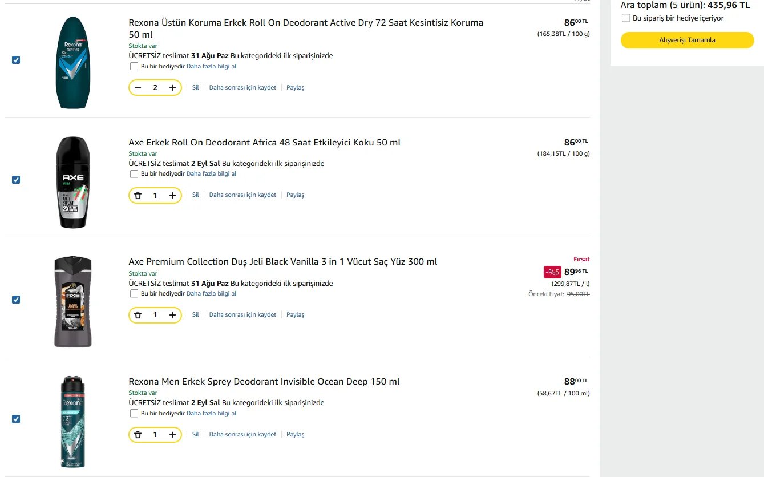
Task: Mark Axe Africa deodorant as a gift
Action: click(x=134, y=174)
